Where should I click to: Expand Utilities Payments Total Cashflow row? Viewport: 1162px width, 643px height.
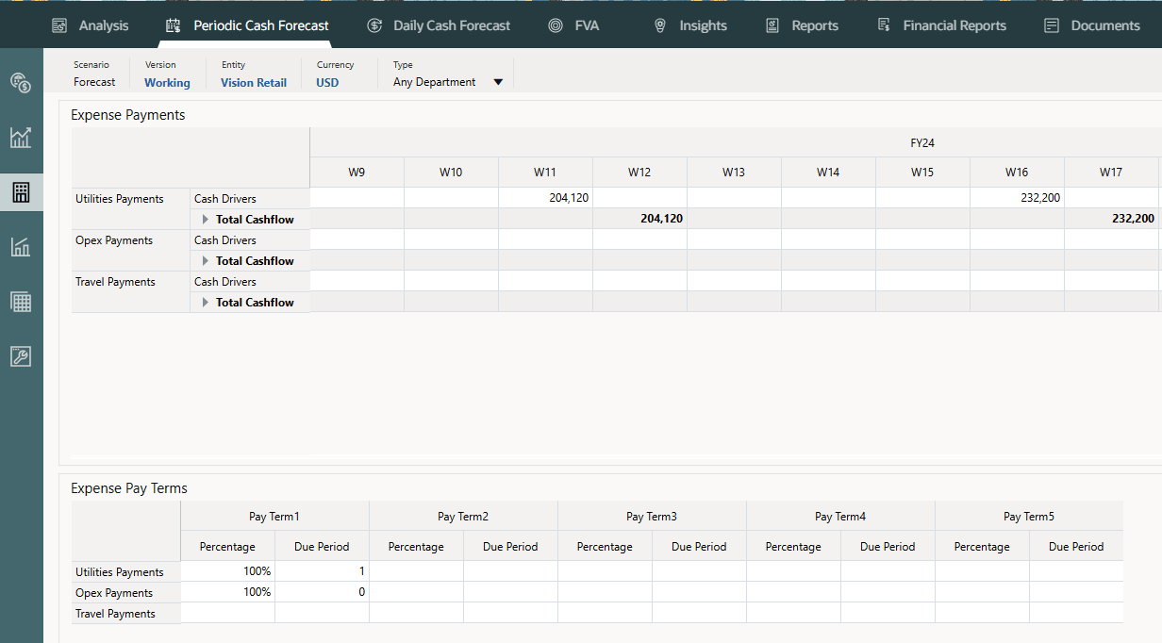[205, 220]
